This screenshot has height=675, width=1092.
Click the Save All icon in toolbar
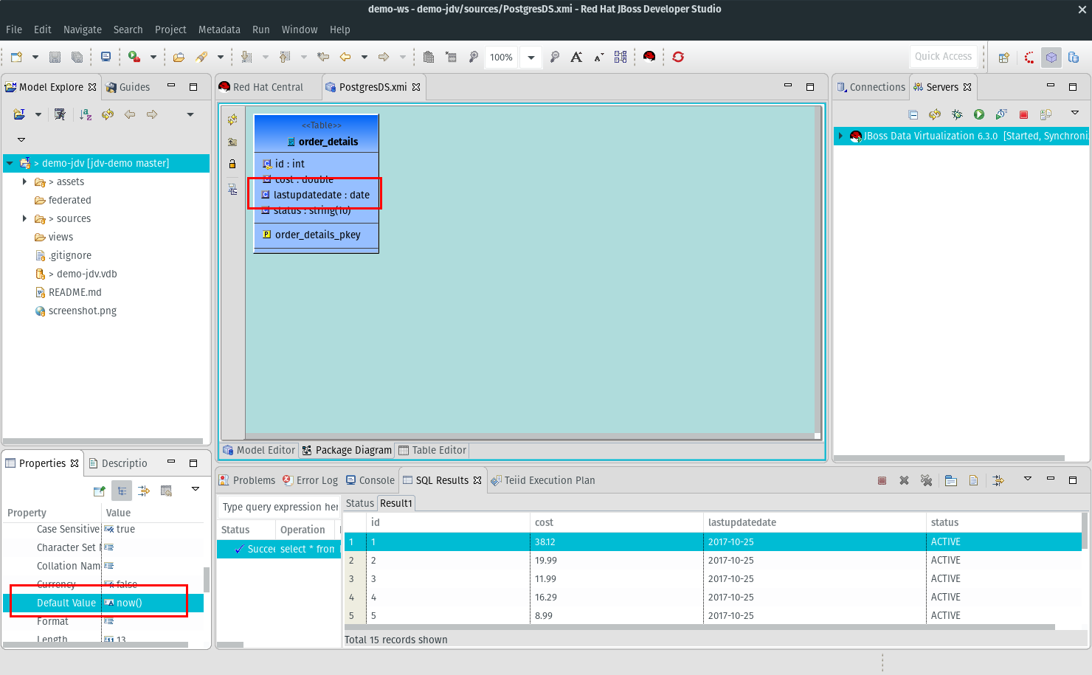point(77,57)
